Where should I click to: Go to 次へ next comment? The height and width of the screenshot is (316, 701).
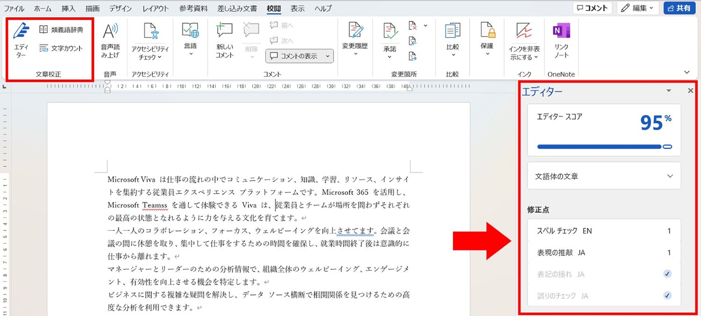click(282, 41)
